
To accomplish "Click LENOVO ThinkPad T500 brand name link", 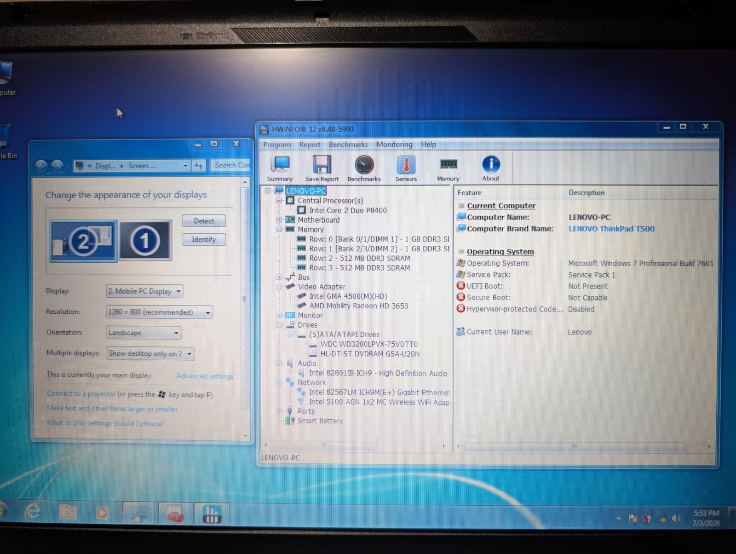I will pos(611,229).
